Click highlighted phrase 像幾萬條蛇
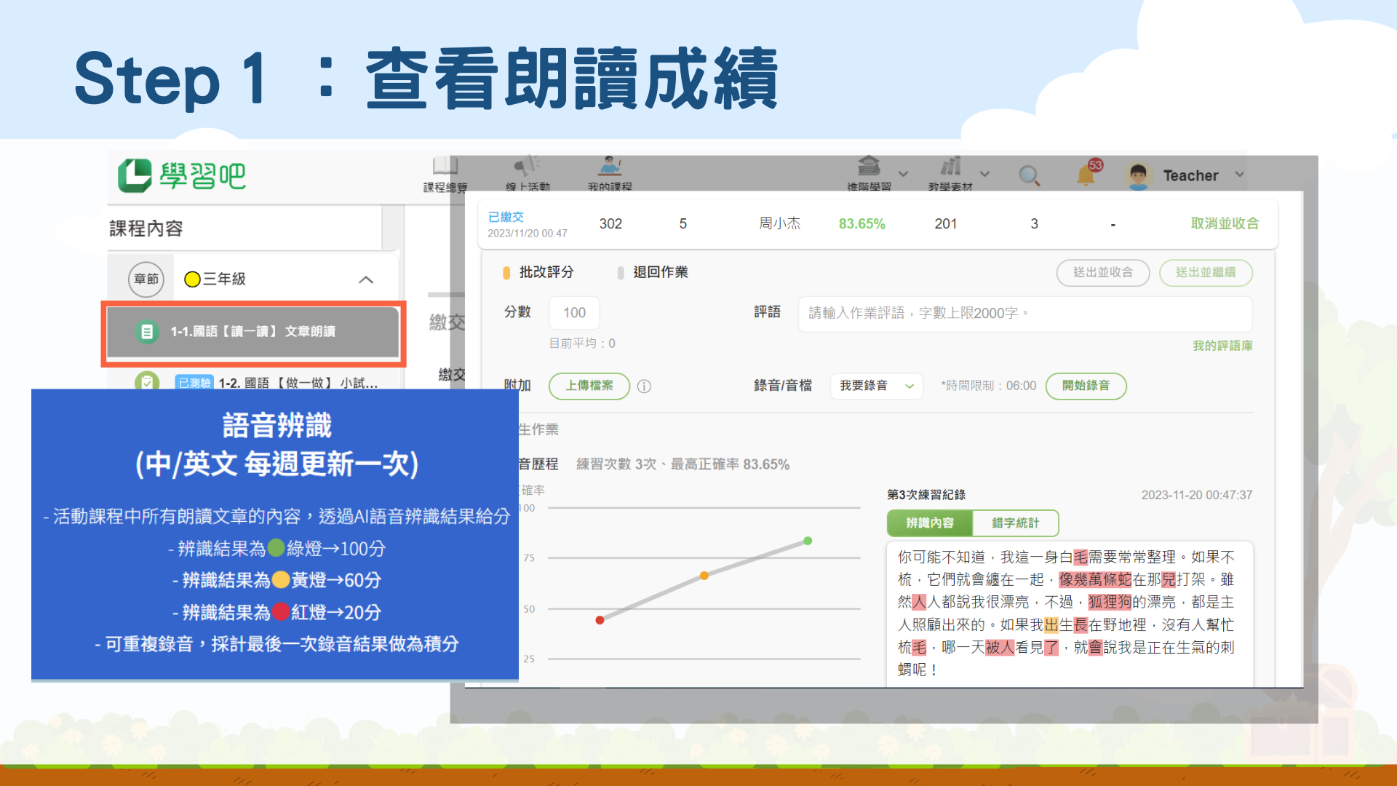The height and width of the screenshot is (786, 1397). coord(1095,579)
